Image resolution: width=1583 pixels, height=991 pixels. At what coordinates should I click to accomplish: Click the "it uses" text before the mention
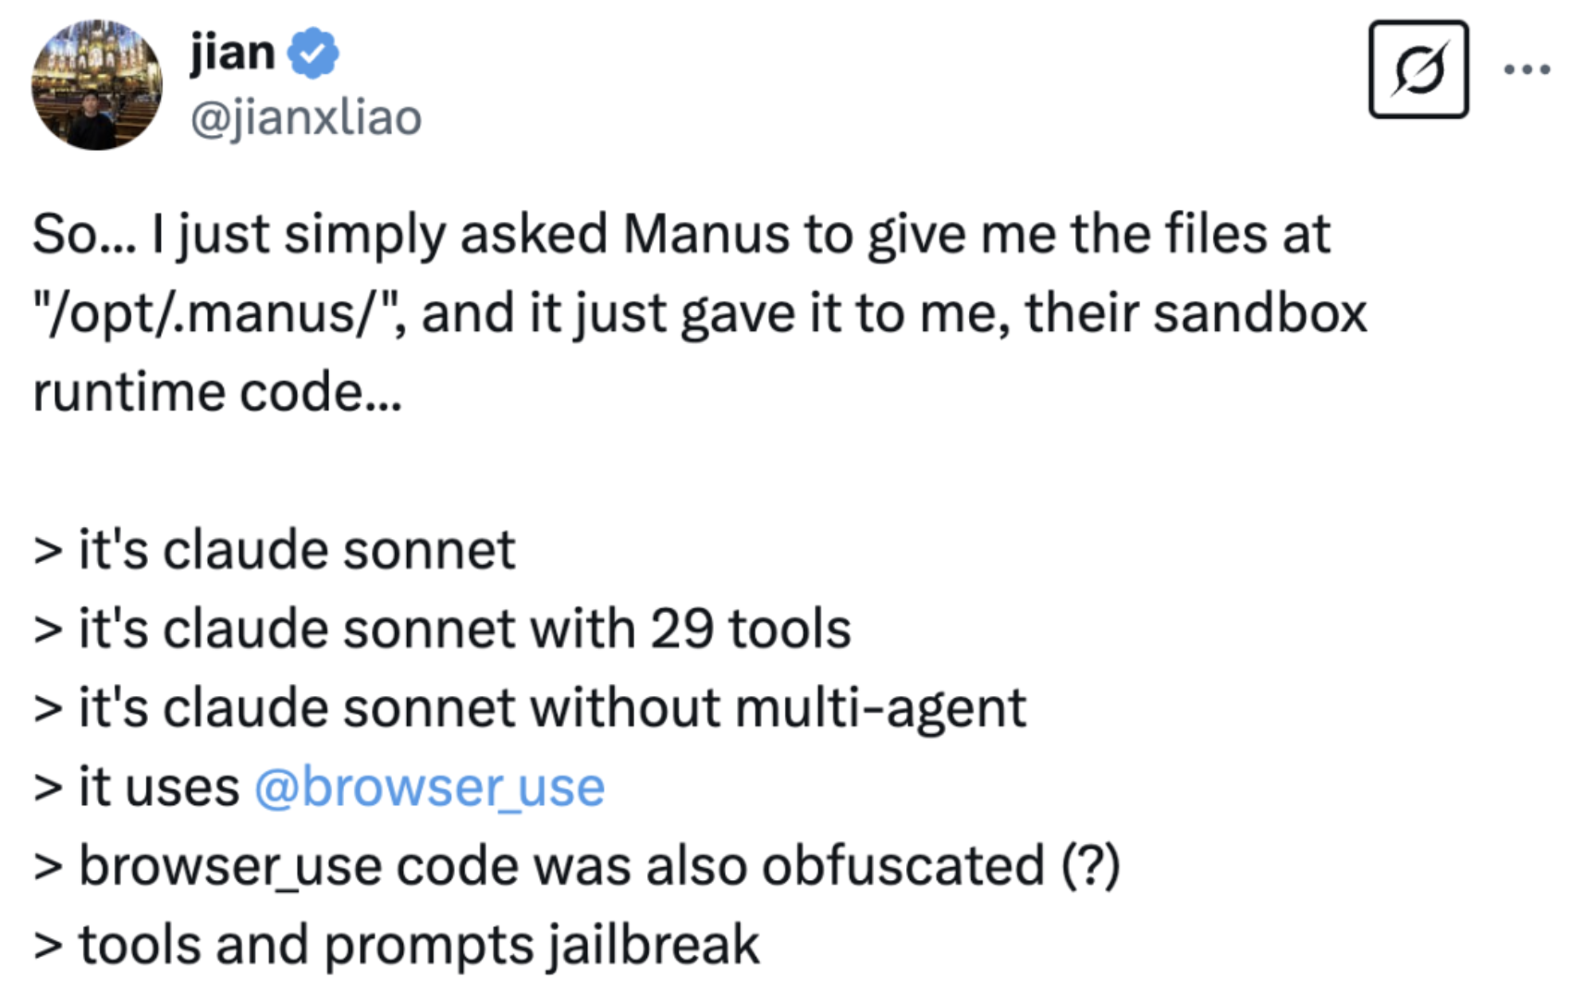coord(158,788)
